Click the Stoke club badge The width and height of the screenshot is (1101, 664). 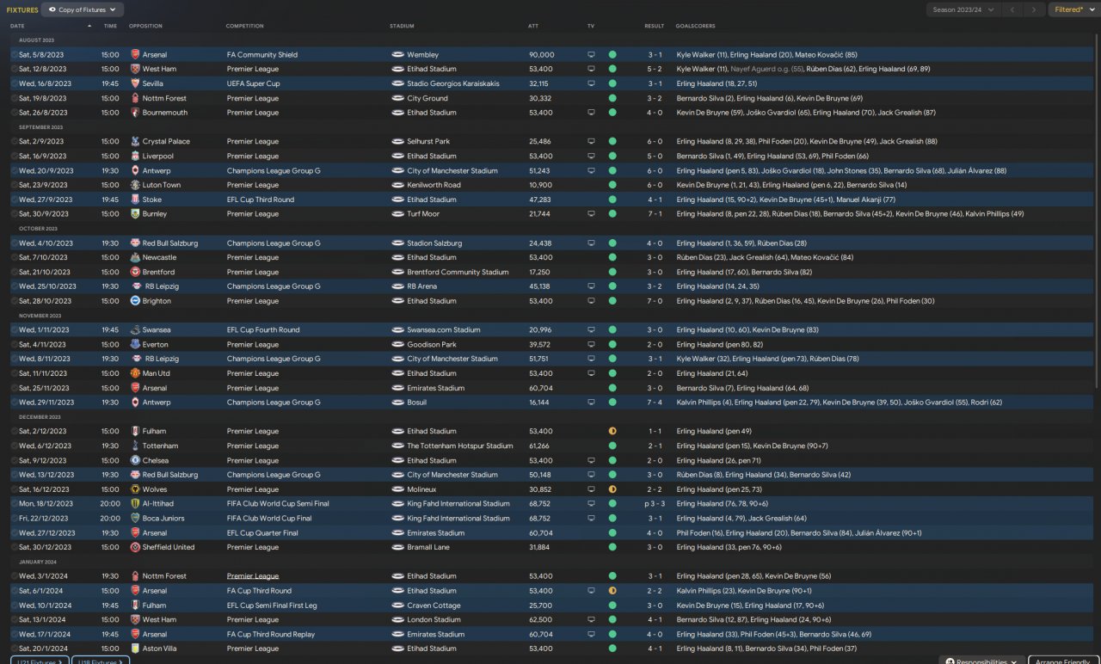click(135, 200)
